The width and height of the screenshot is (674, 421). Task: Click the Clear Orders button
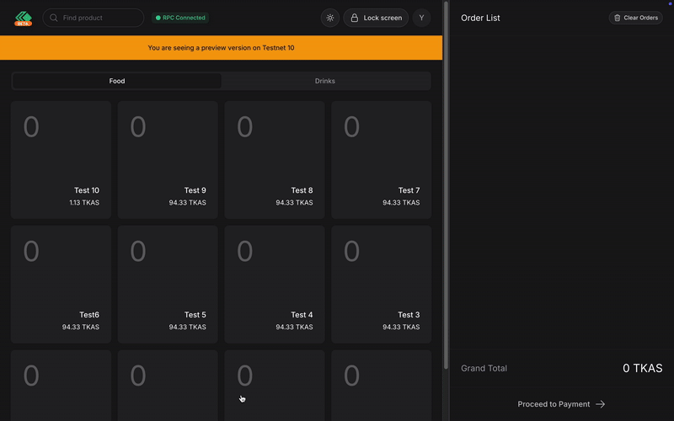click(635, 18)
